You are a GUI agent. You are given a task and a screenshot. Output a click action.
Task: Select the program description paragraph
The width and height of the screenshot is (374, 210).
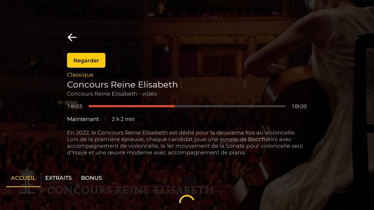click(x=185, y=143)
